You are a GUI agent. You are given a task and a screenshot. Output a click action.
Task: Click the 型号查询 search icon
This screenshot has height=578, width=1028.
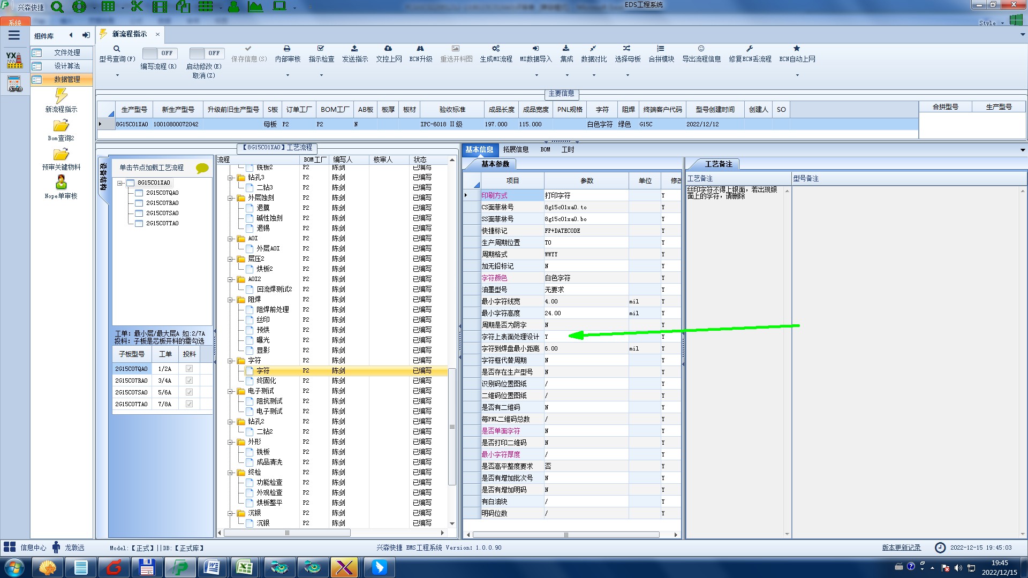coord(116,49)
